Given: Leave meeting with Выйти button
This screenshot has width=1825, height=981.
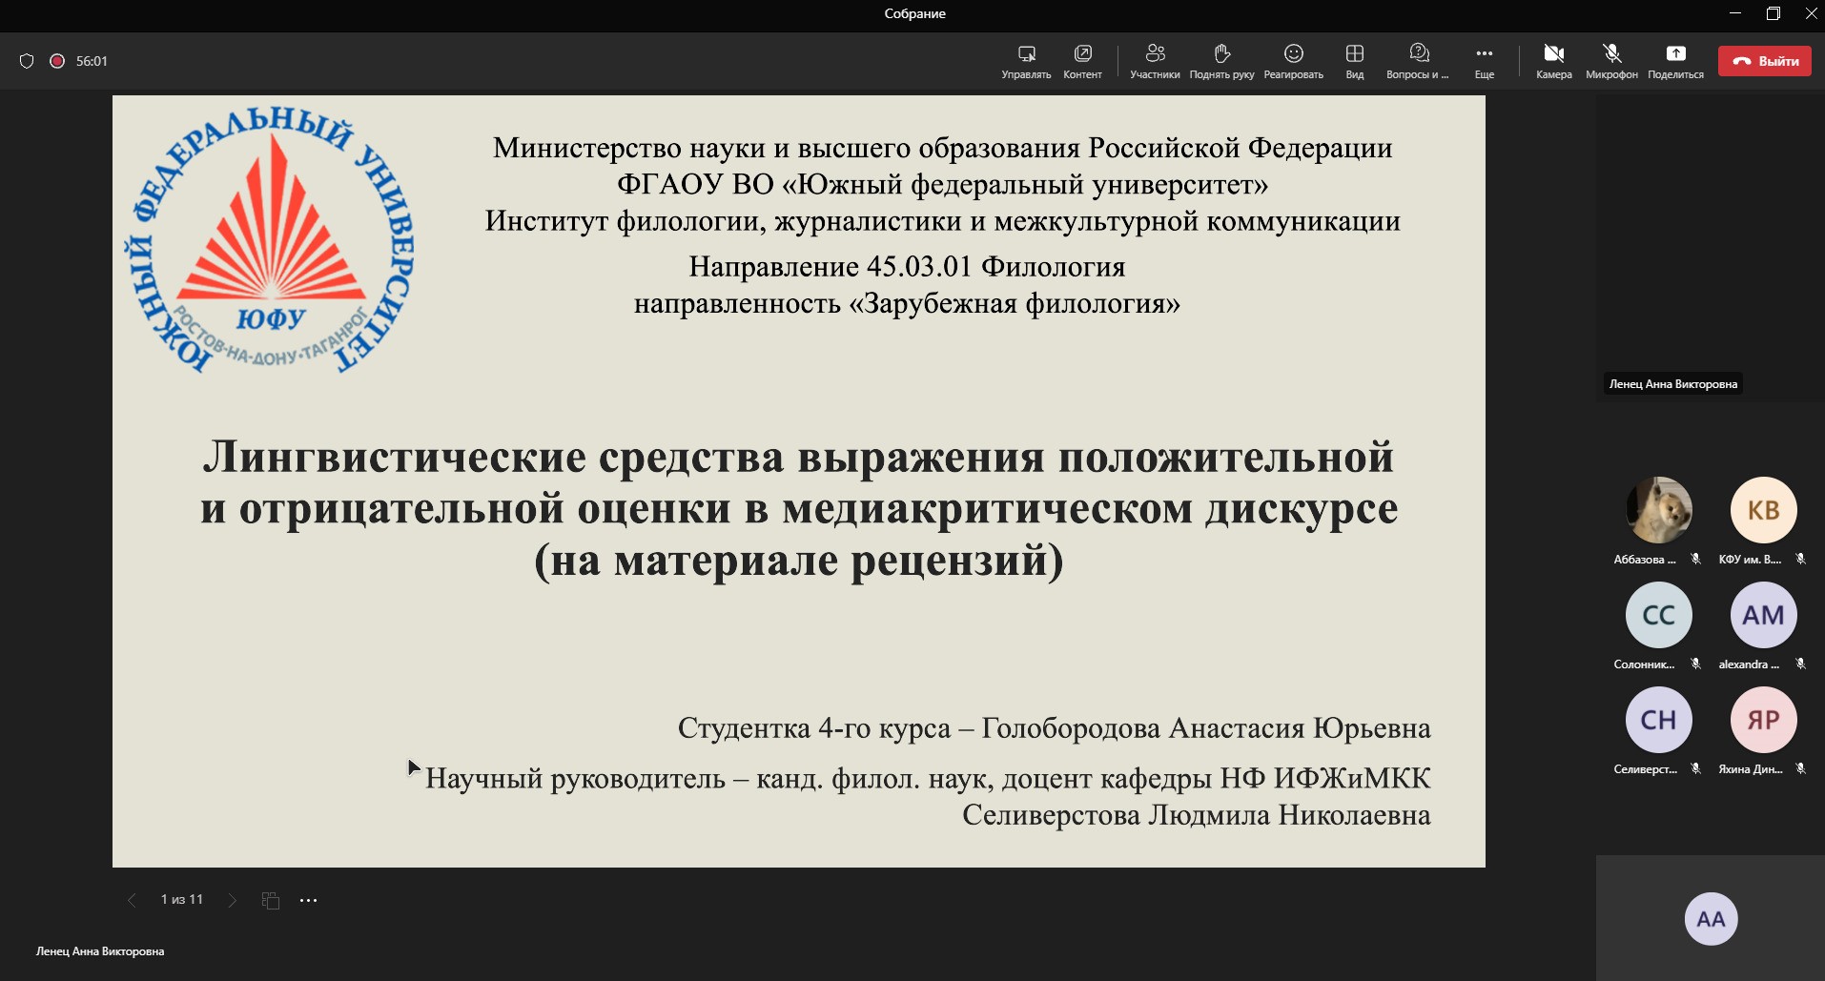Looking at the screenshot, I should point(1764,61).
